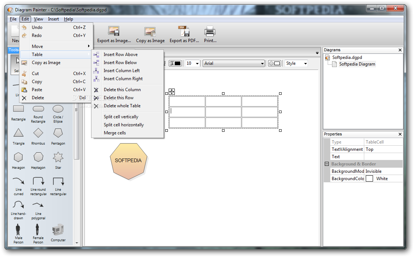414x257 pixels.
Task: Click the SOFTPEDIA heptagon shape on canvas
Action: [x=128, y=161]
